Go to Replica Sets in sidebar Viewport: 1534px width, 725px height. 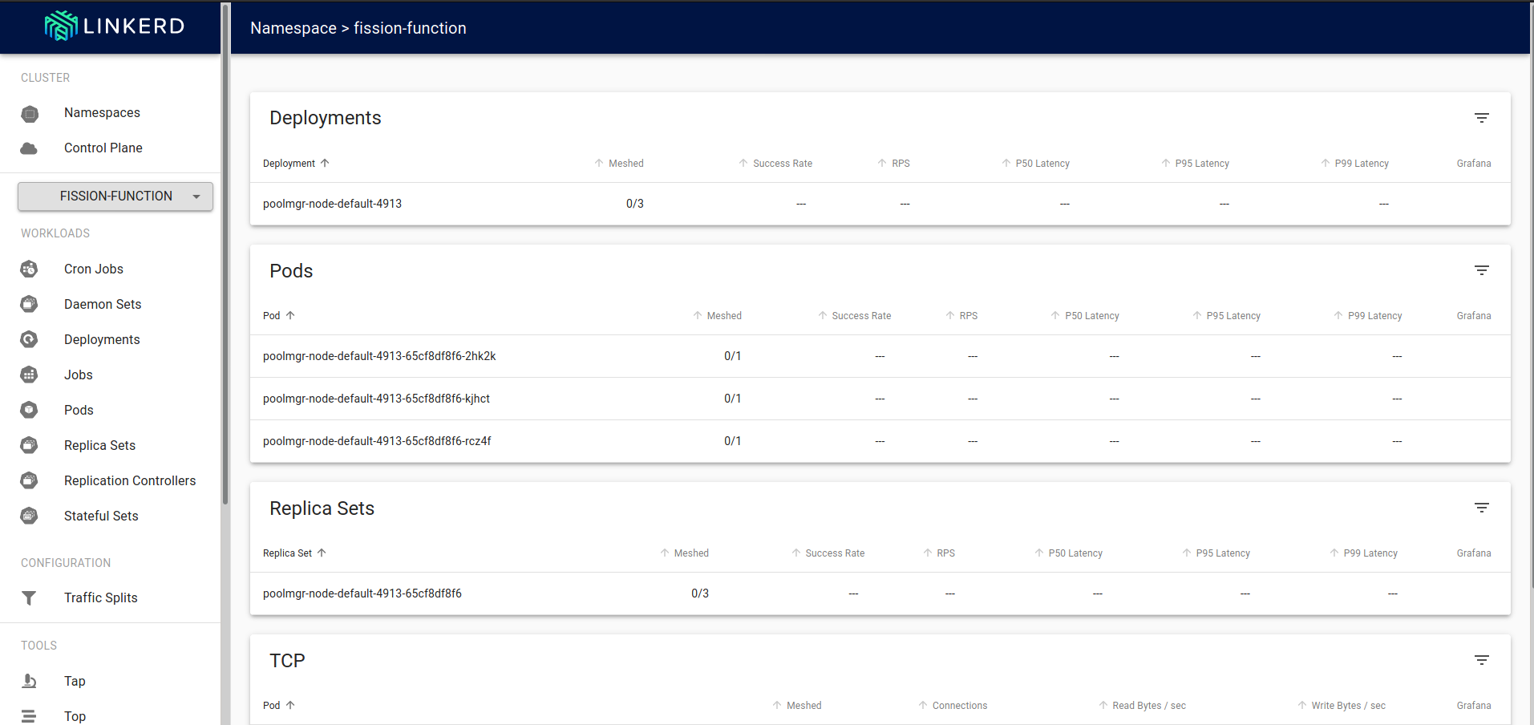(x=99, y=446)
